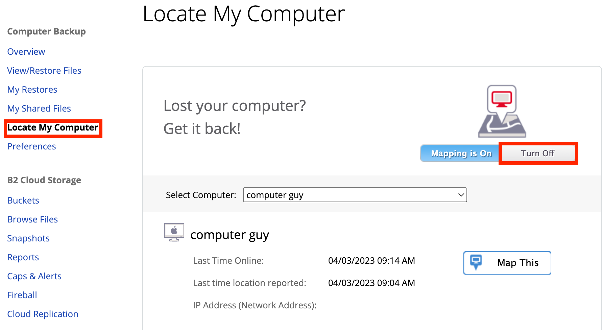Open My Shared Files
602x330 pixels.
coord(39,109)
